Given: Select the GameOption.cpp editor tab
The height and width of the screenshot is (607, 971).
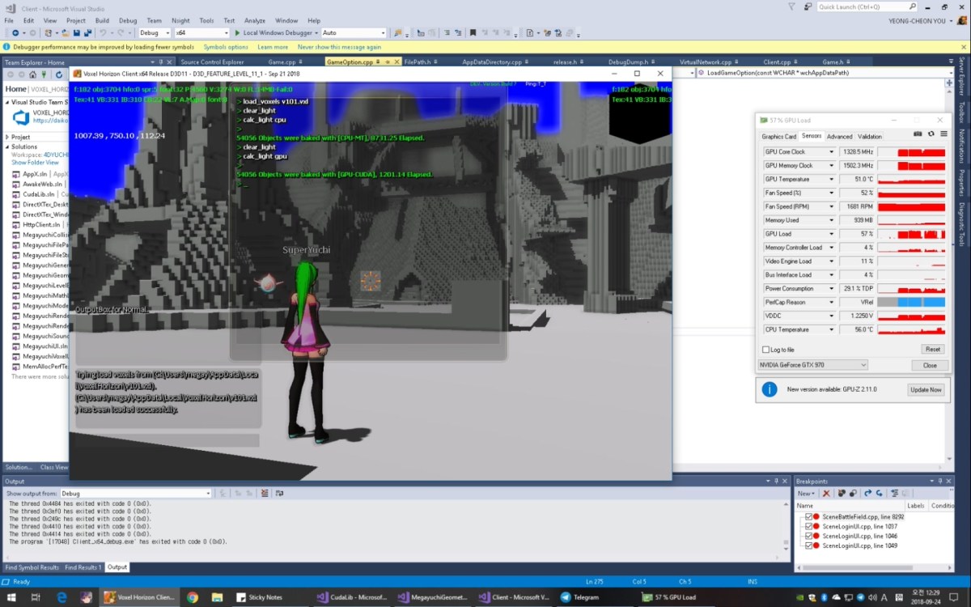Looking at the screenshot, I should tap(350, 61).
